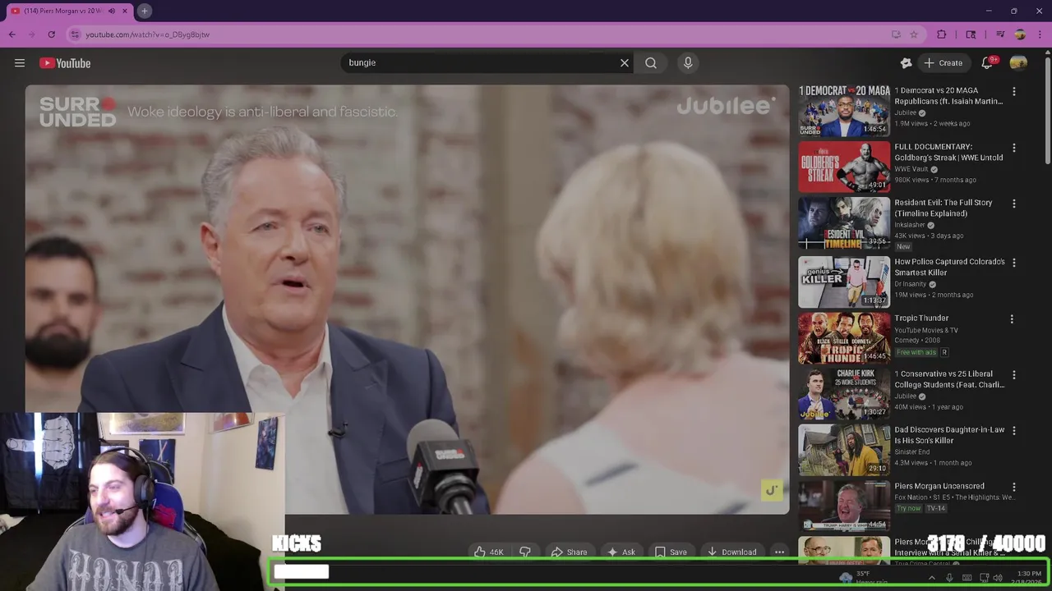Click the Ask button
The height and width of the screenshot is (591, 1052).
coord(621,552)
